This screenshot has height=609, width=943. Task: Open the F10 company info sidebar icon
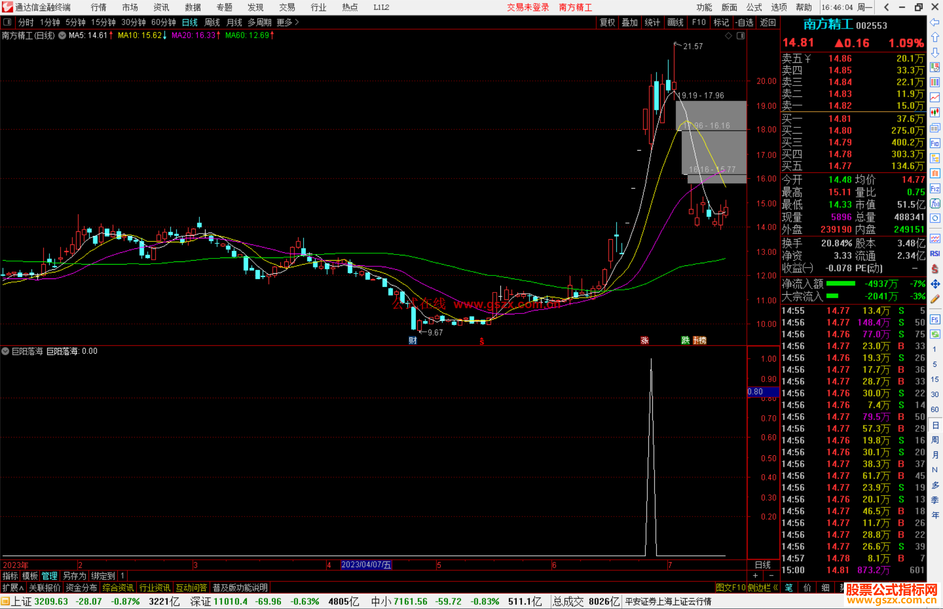pyautogui.click(x=935, y=143)
